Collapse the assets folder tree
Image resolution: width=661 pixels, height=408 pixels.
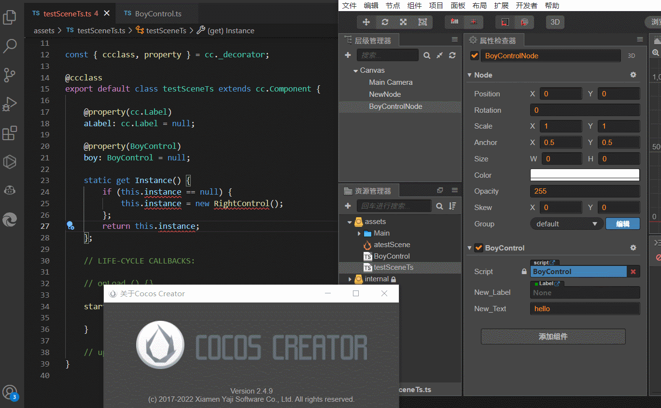pos(350,222)
